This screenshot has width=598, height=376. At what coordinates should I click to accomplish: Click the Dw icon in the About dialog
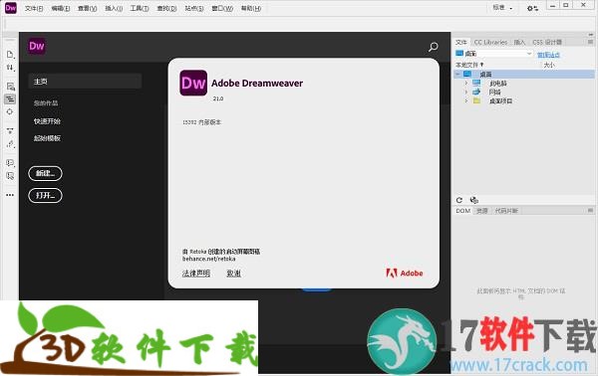tap(193, 83)
